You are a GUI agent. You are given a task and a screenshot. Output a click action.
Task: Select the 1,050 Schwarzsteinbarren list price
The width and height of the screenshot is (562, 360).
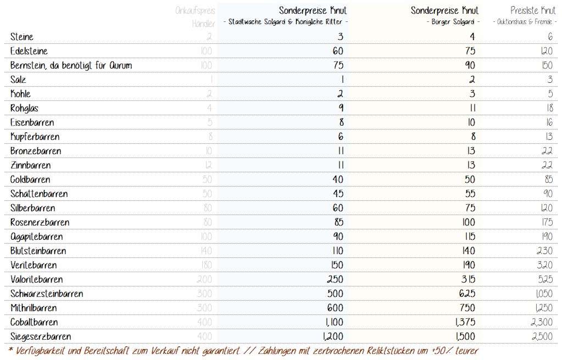pos(543,294)
